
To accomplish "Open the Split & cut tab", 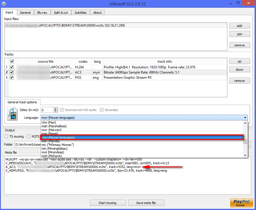I will pyautogui.click(x=61, y=13).
